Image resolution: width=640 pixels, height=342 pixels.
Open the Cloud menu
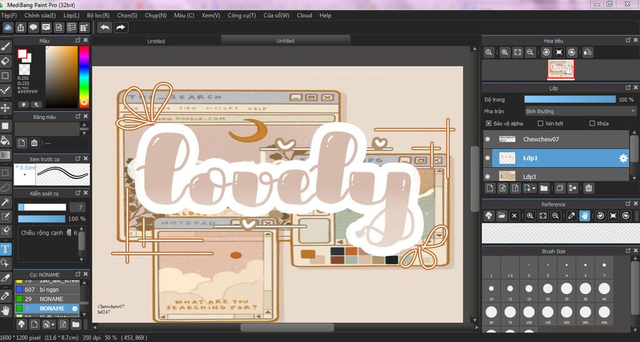[304, 16]
